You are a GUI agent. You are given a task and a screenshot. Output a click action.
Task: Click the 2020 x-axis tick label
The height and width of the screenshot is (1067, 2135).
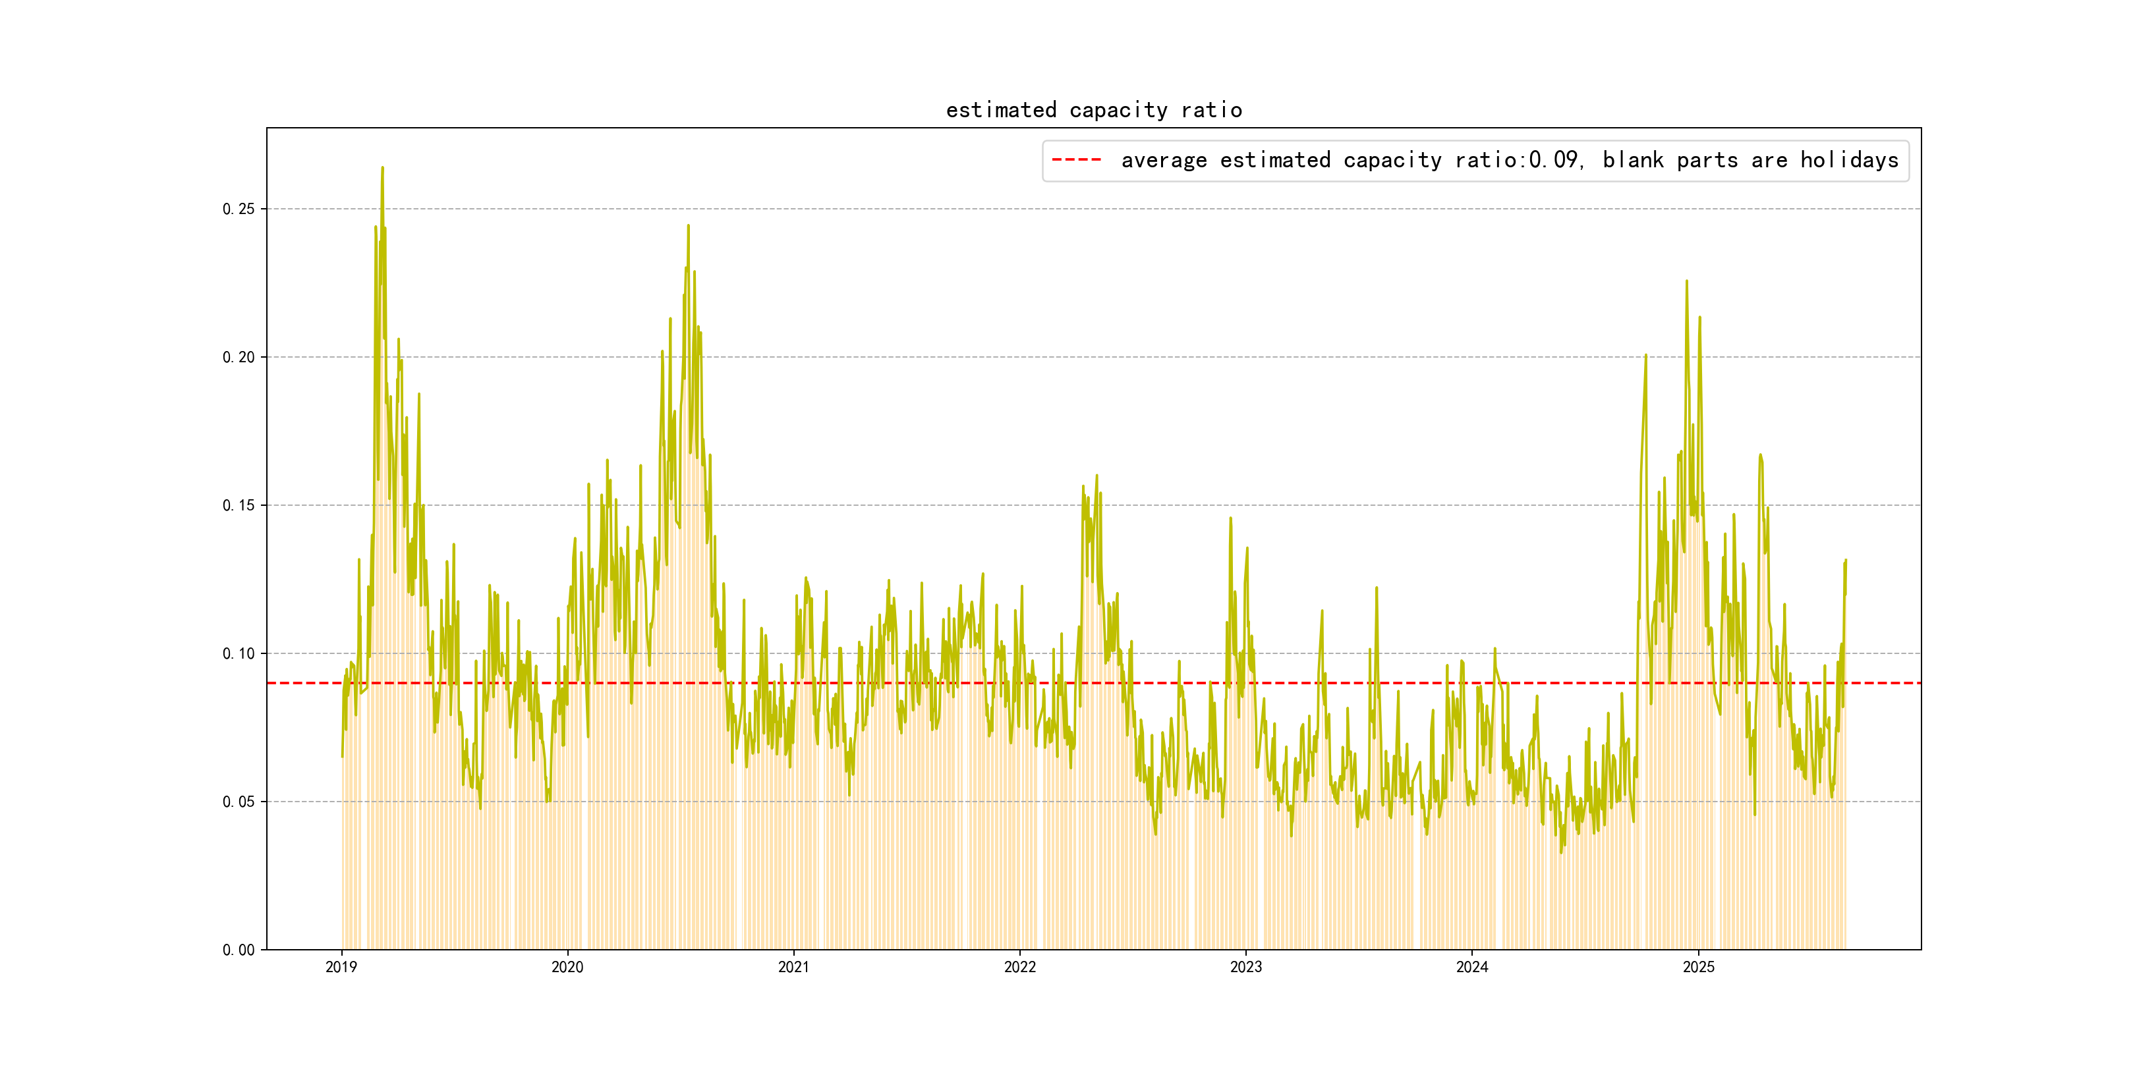[567, 967]
